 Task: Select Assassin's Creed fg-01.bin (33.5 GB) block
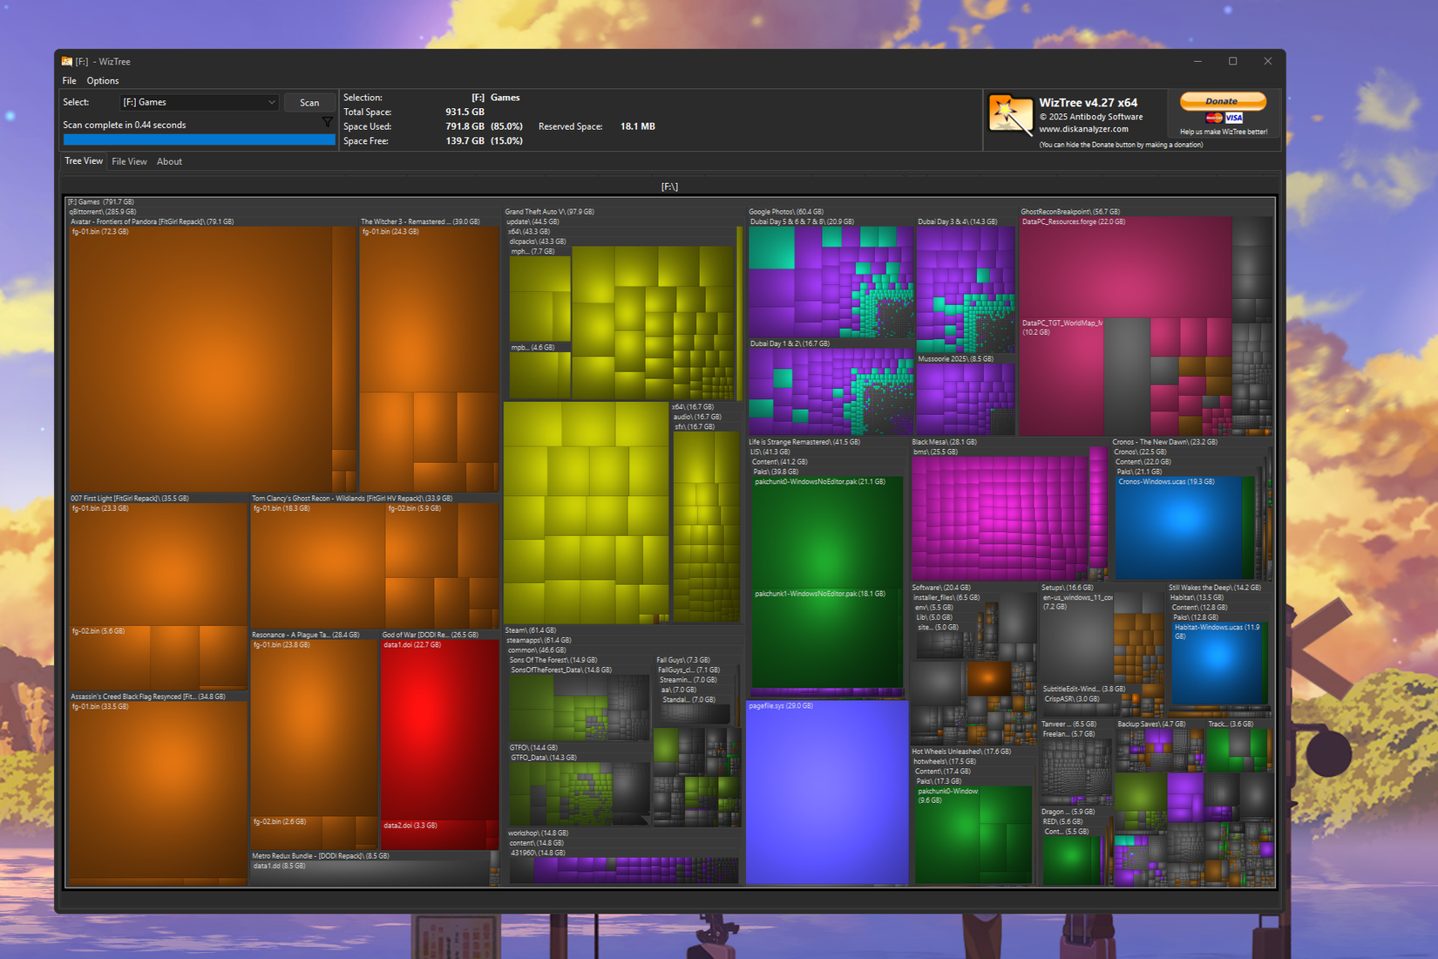(x=157, y=791)
